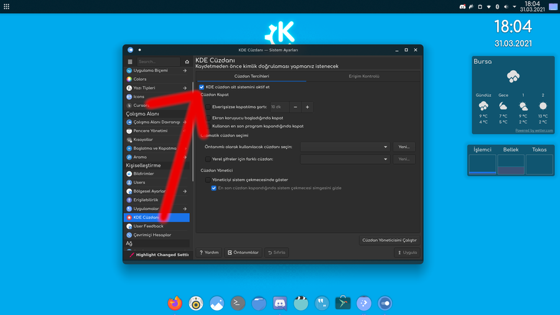Click the Sıfırla reset button
The height and width of the screenshot is (315, 560).
click(277, 253)
